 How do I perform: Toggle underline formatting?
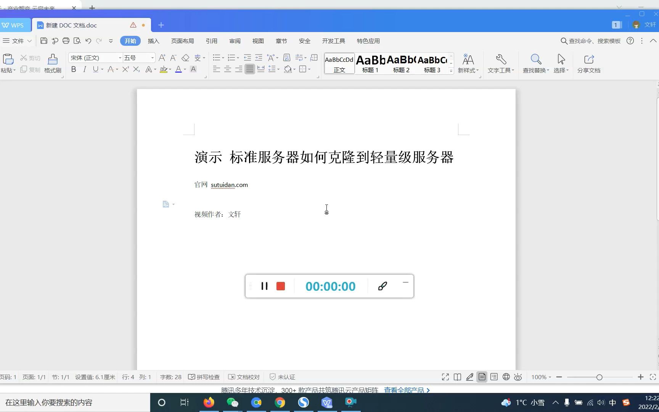(x=95, y=69)
